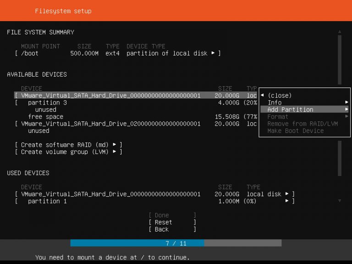Choose Add Partition in the popup menu

tap(304, 110)
